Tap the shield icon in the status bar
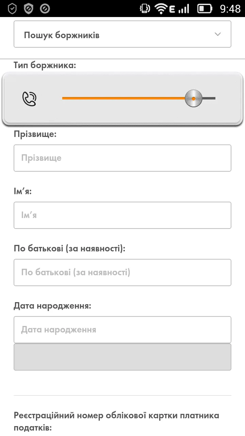 pyautogui.click(x=12, y=9)
